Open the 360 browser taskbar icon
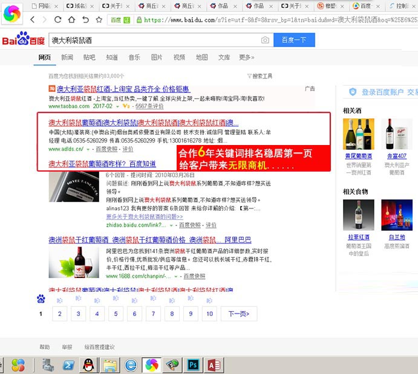Image resolution: width=418 pixels, height=374 pixels. (x=152, y=365)
